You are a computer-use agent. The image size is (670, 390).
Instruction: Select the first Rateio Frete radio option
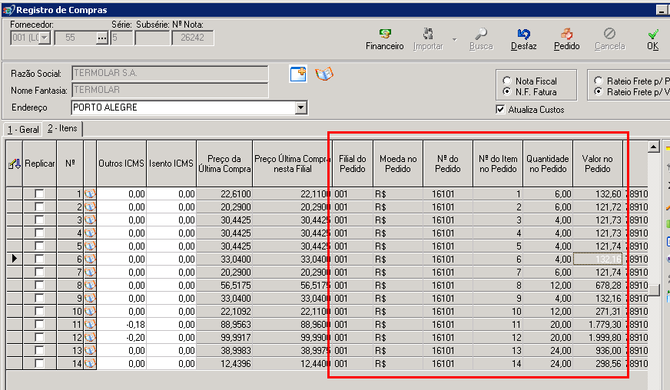(599, 81)
